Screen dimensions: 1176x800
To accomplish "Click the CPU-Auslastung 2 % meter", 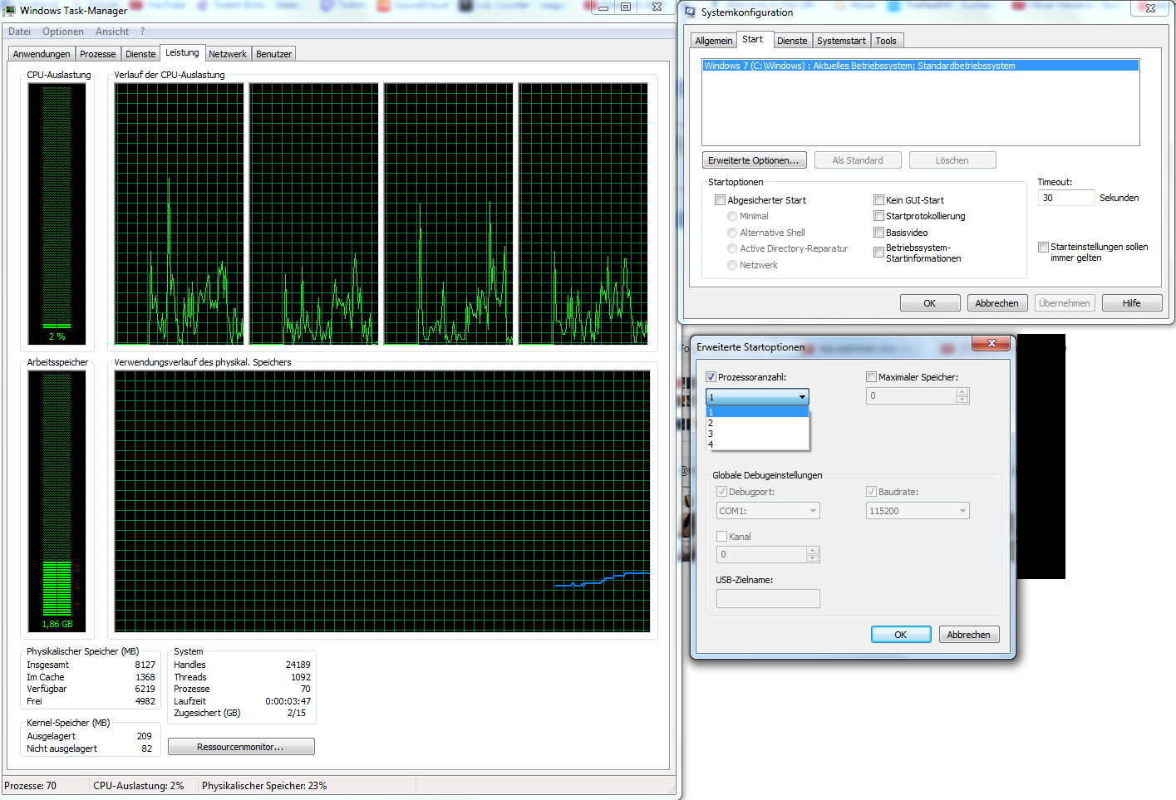I will pos(57,214).
